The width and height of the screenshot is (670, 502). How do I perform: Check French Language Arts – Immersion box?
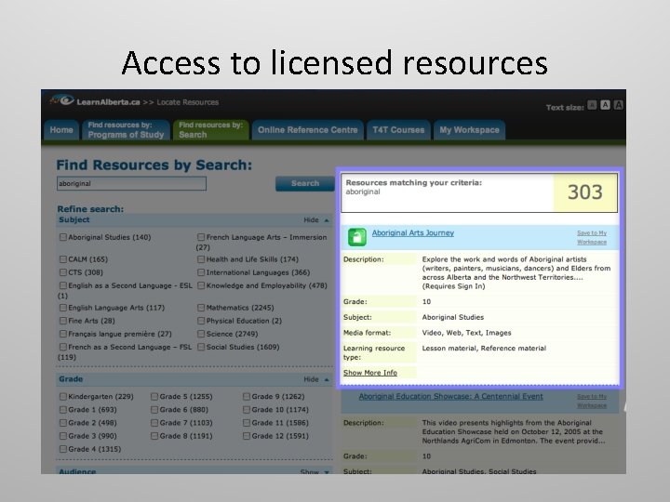201,237
